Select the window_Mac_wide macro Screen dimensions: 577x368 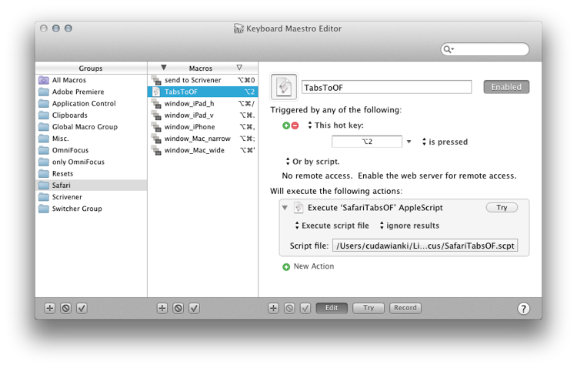click(x=203, y=150)
